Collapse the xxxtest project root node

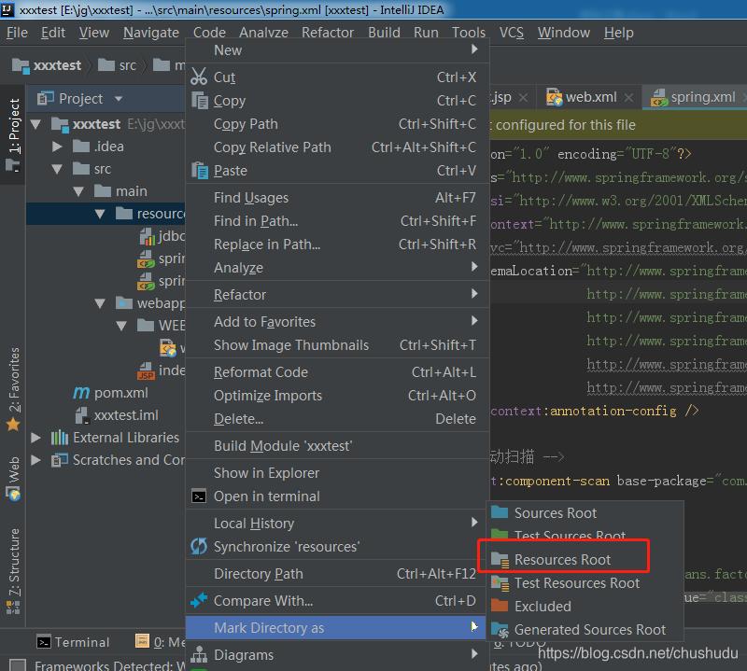[35, 124]
